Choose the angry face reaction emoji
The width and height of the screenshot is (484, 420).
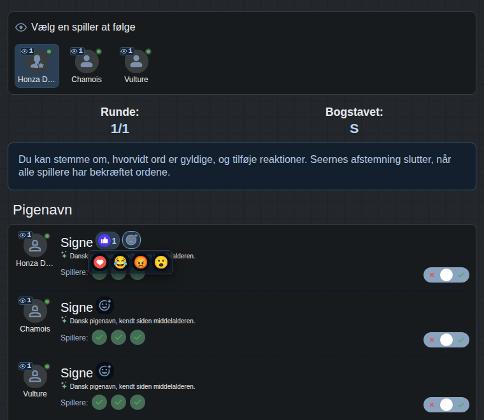[x=141, y=262]
